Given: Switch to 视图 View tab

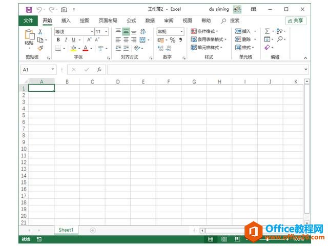Looking at the screenshot, I should (188, 20).
